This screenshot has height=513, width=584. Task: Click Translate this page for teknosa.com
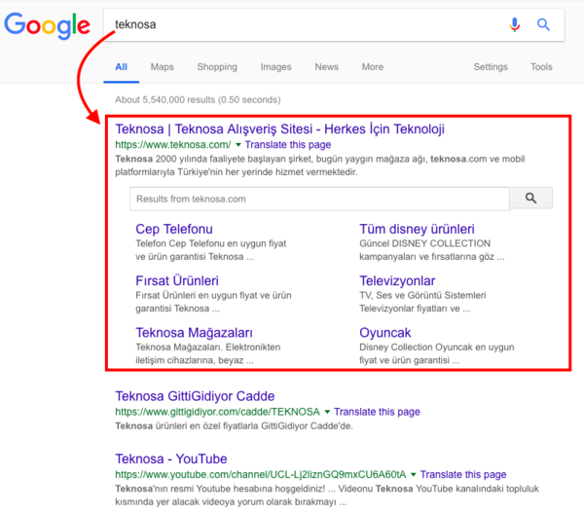pyautogui.click(x=288, y=144)
